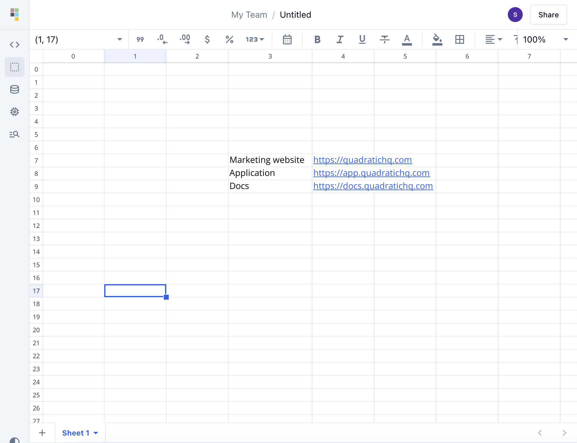Open the https://app.quadratichq.com link
577x443 pixels.
coord(371,173)
